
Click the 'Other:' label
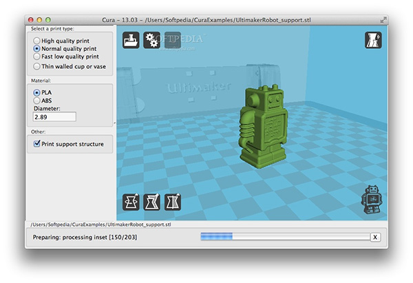click(38, 132)
